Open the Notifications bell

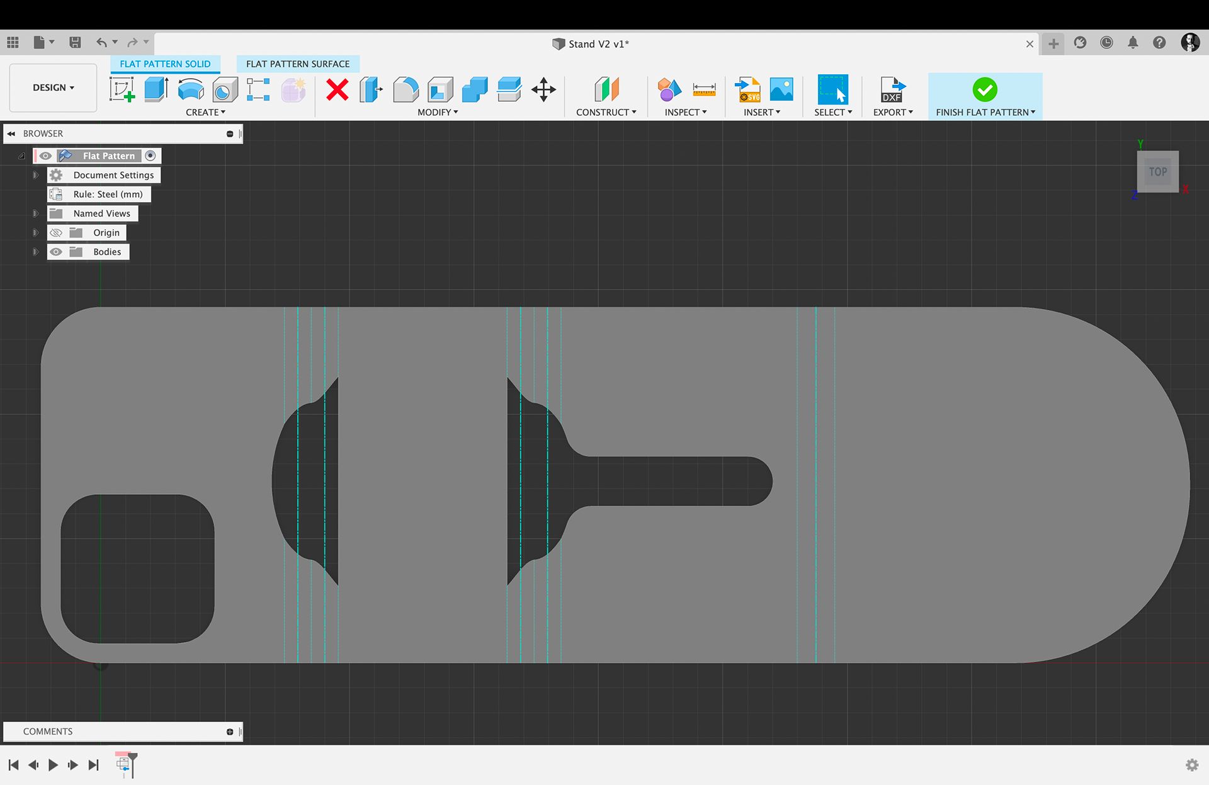pyautogui.click(x=1133, y=43)
